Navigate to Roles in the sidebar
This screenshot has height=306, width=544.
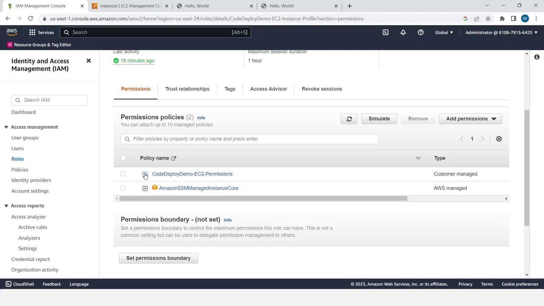point(17,159)
